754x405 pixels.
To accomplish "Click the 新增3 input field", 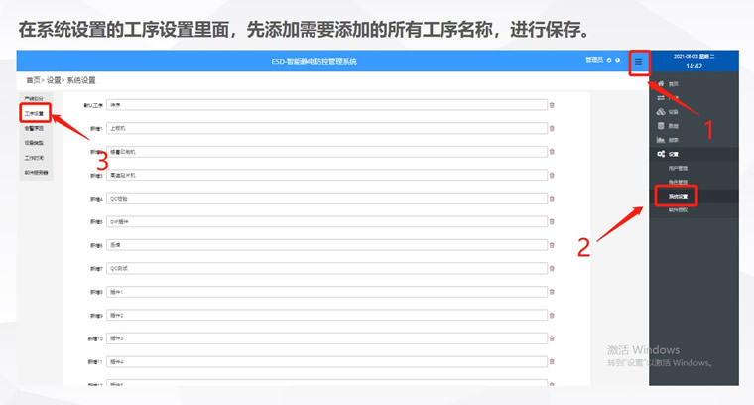I will [x=326, y=175].
